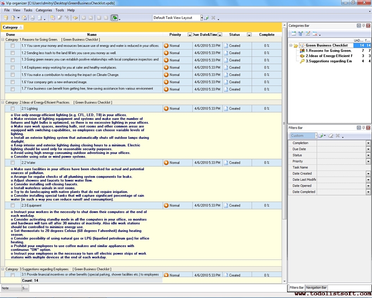The width and height of the screenshot is (372, 298).
Task: Pin the Categories Bar panel
Action: tap(363, 26)
